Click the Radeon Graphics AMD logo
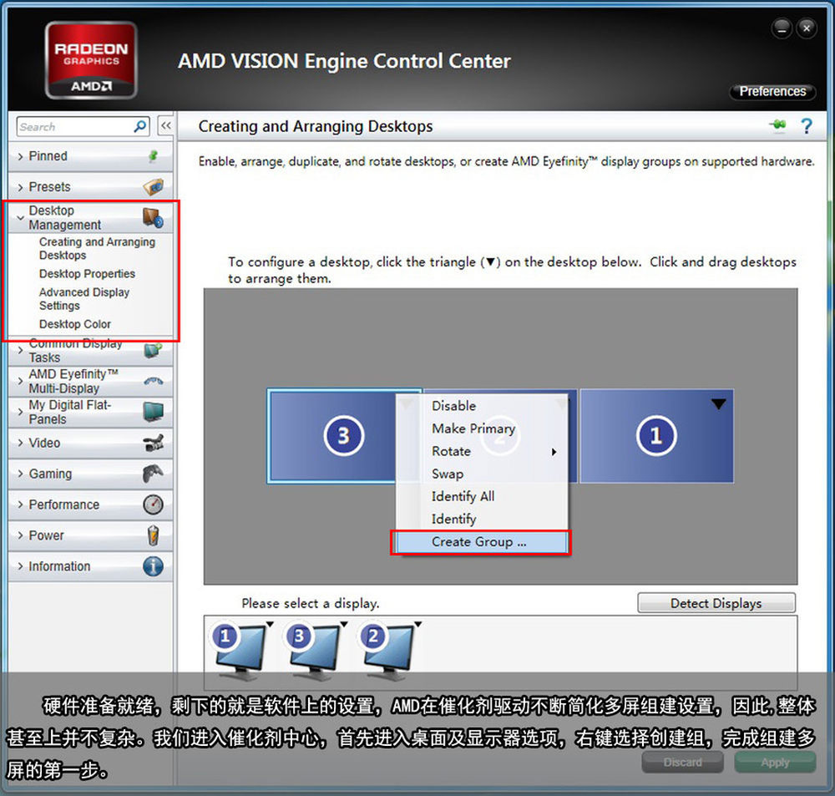Image resolution: width=835 pixels, height=796 pixels. click(x=91, y=60)
